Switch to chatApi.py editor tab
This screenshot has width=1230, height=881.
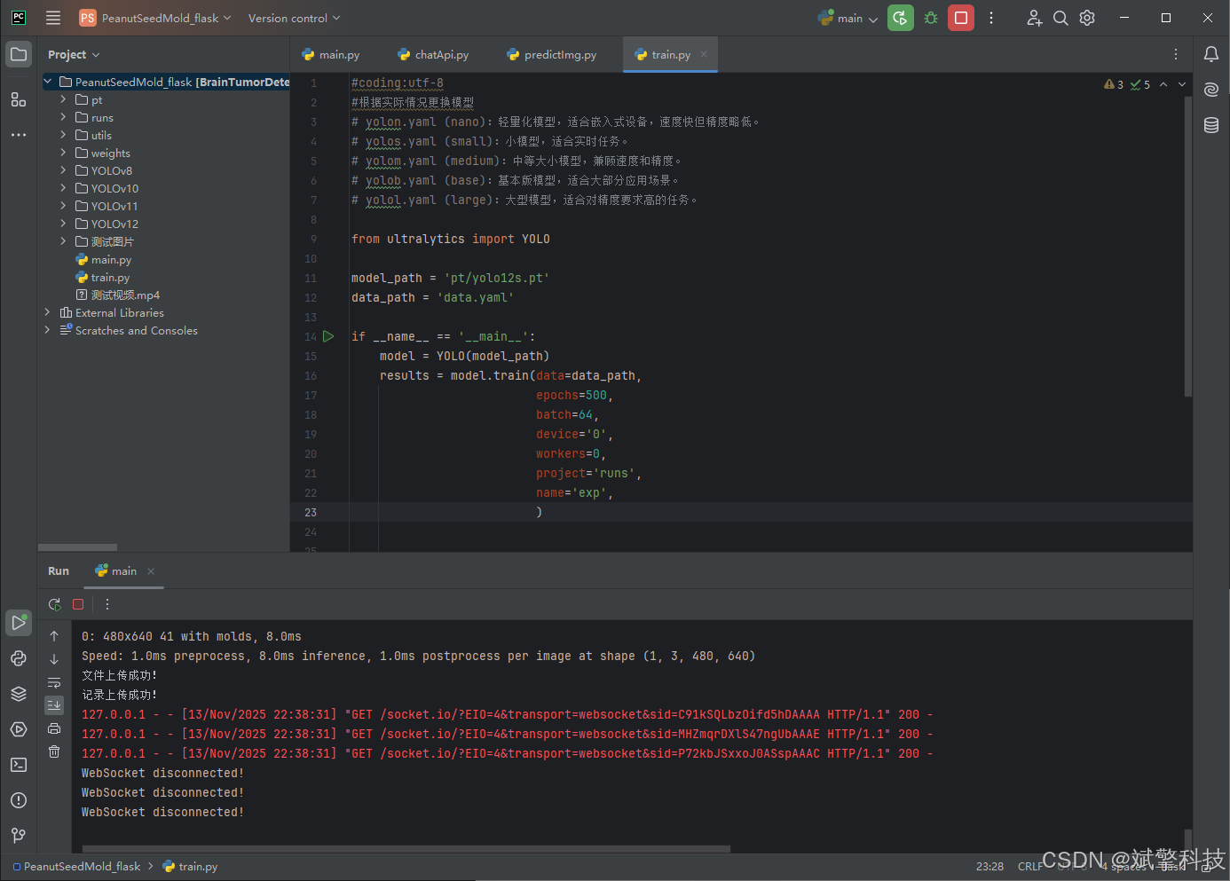pyautogui.click(x=434, y=54)
